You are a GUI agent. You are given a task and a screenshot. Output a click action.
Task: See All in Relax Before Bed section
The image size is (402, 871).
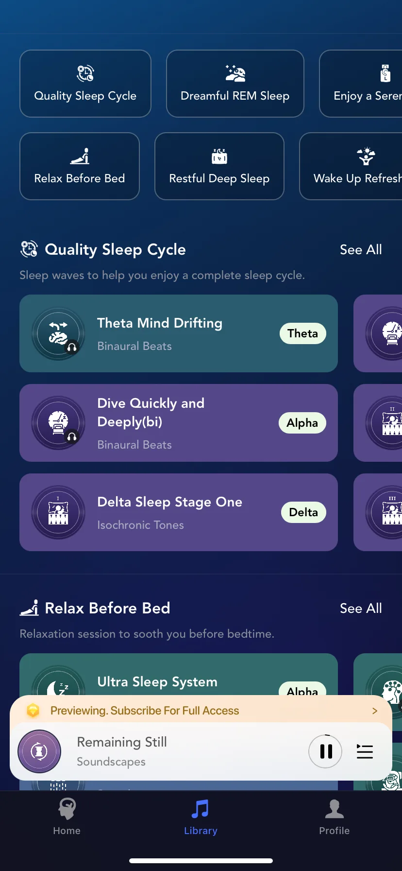(361, 609)
